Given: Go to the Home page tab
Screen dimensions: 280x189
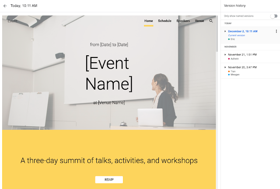Looking at the screenshot, I should click(149, 21).
